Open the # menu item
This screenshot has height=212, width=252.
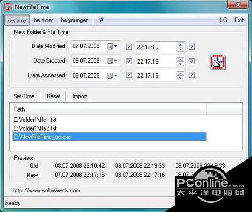point(102,20)
